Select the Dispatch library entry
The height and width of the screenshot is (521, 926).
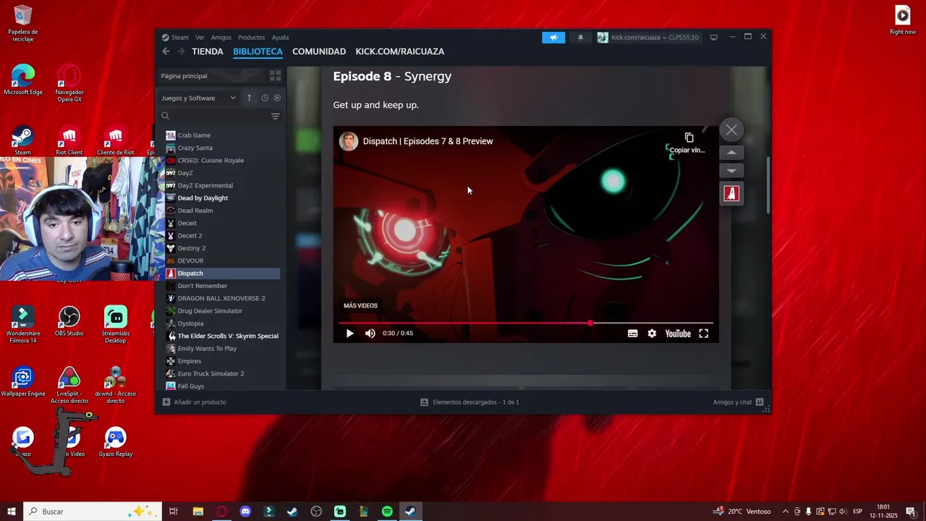point(222,274)
